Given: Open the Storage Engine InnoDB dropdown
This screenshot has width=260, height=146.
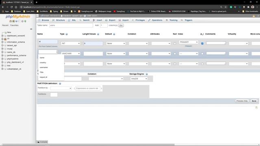Looking at the screenshot, I should 139,79.
